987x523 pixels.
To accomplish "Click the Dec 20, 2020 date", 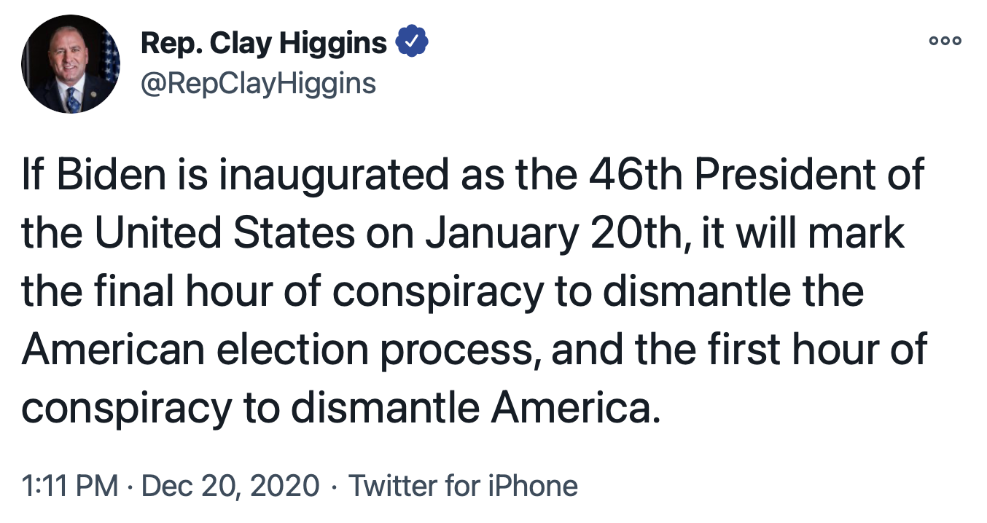I will pos(231,486).
